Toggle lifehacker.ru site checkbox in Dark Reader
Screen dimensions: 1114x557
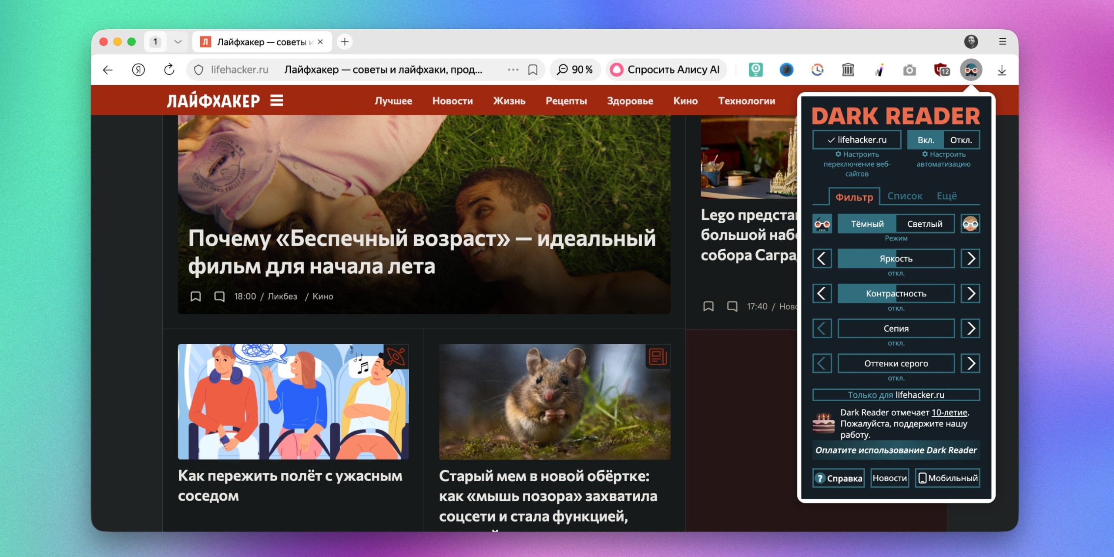point(856,140)
